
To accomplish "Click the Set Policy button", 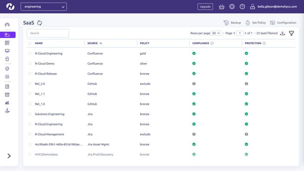I will click(x=256, y=23).
